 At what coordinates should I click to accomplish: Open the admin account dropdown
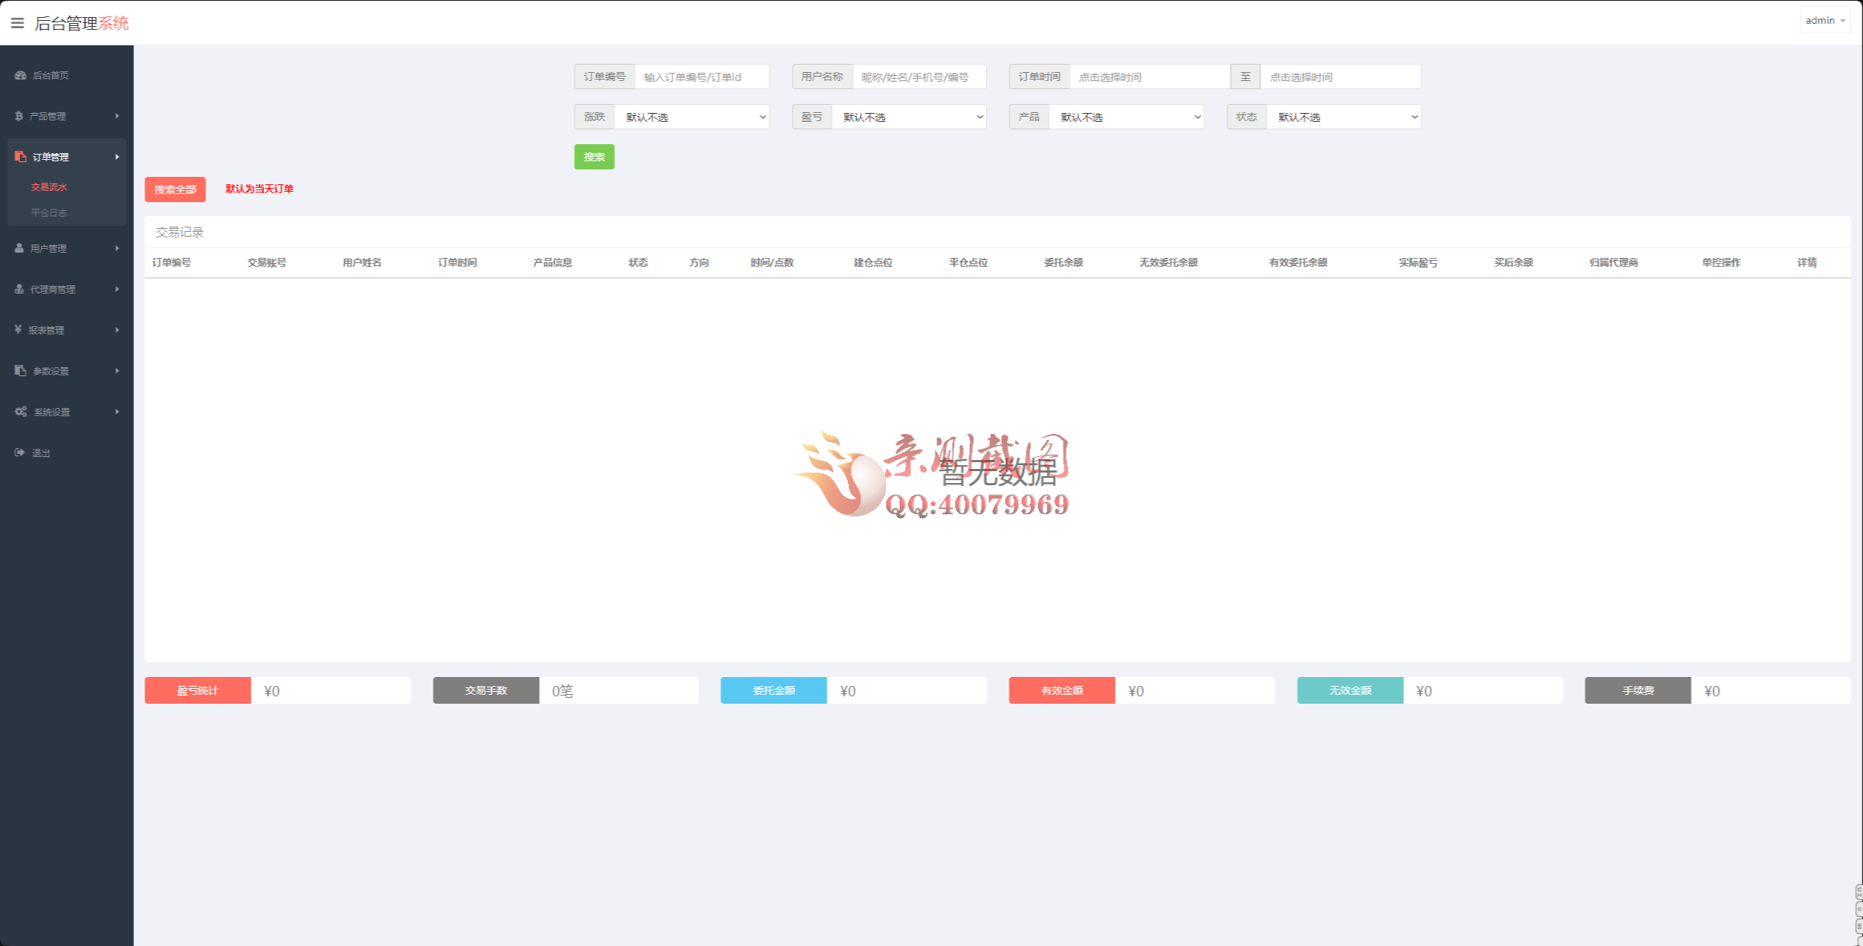tap(1824, 21)
